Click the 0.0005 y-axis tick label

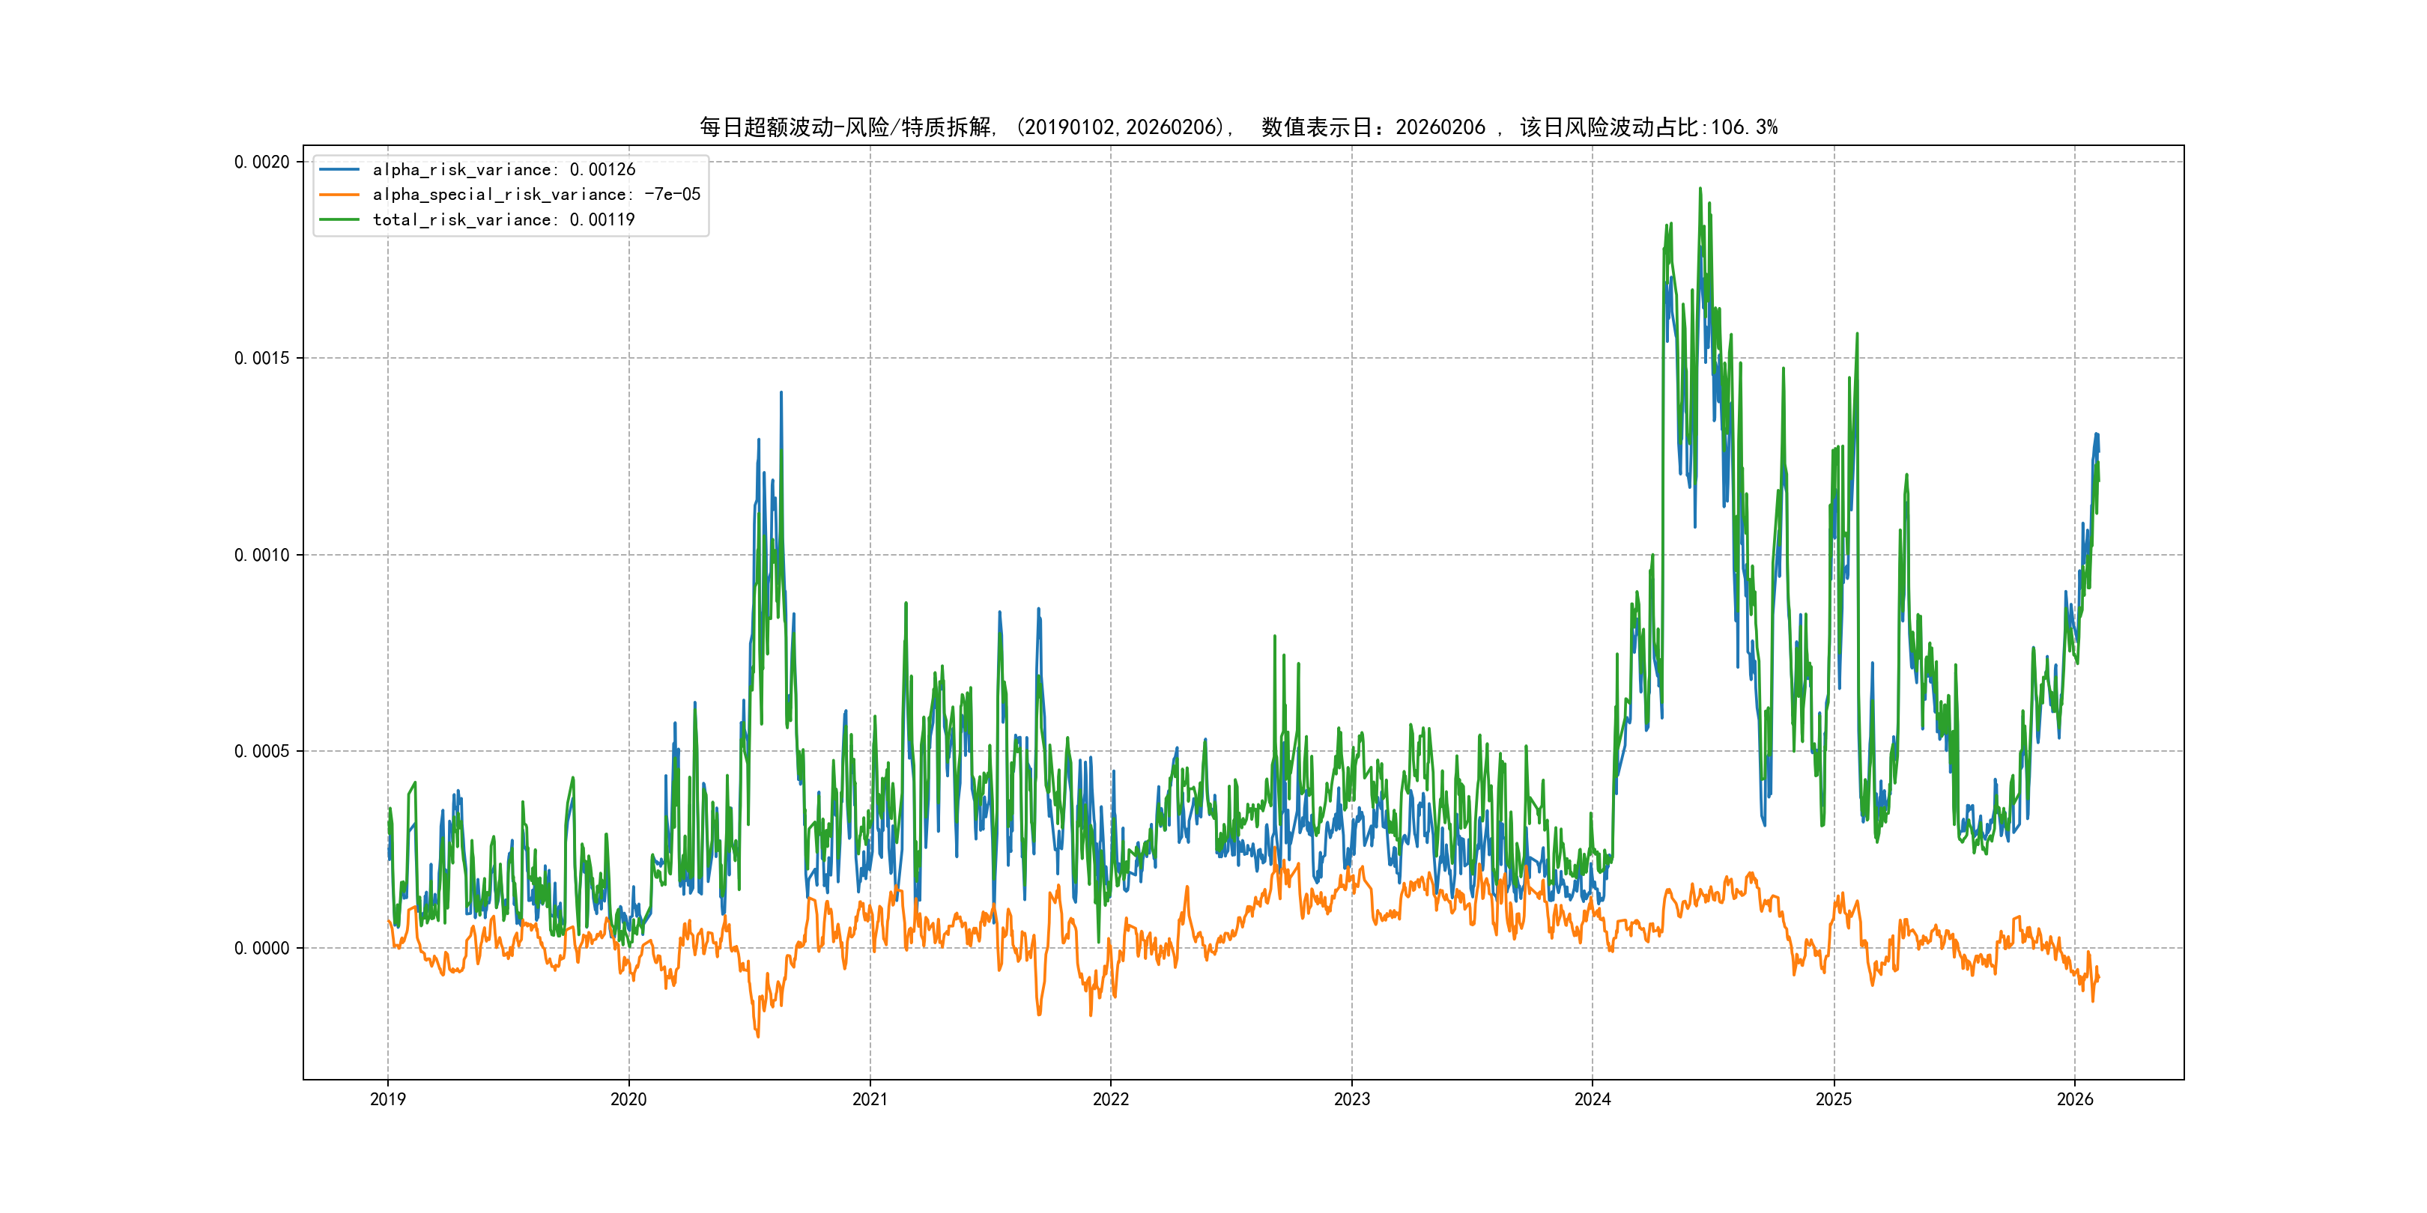tap(262, 752)
